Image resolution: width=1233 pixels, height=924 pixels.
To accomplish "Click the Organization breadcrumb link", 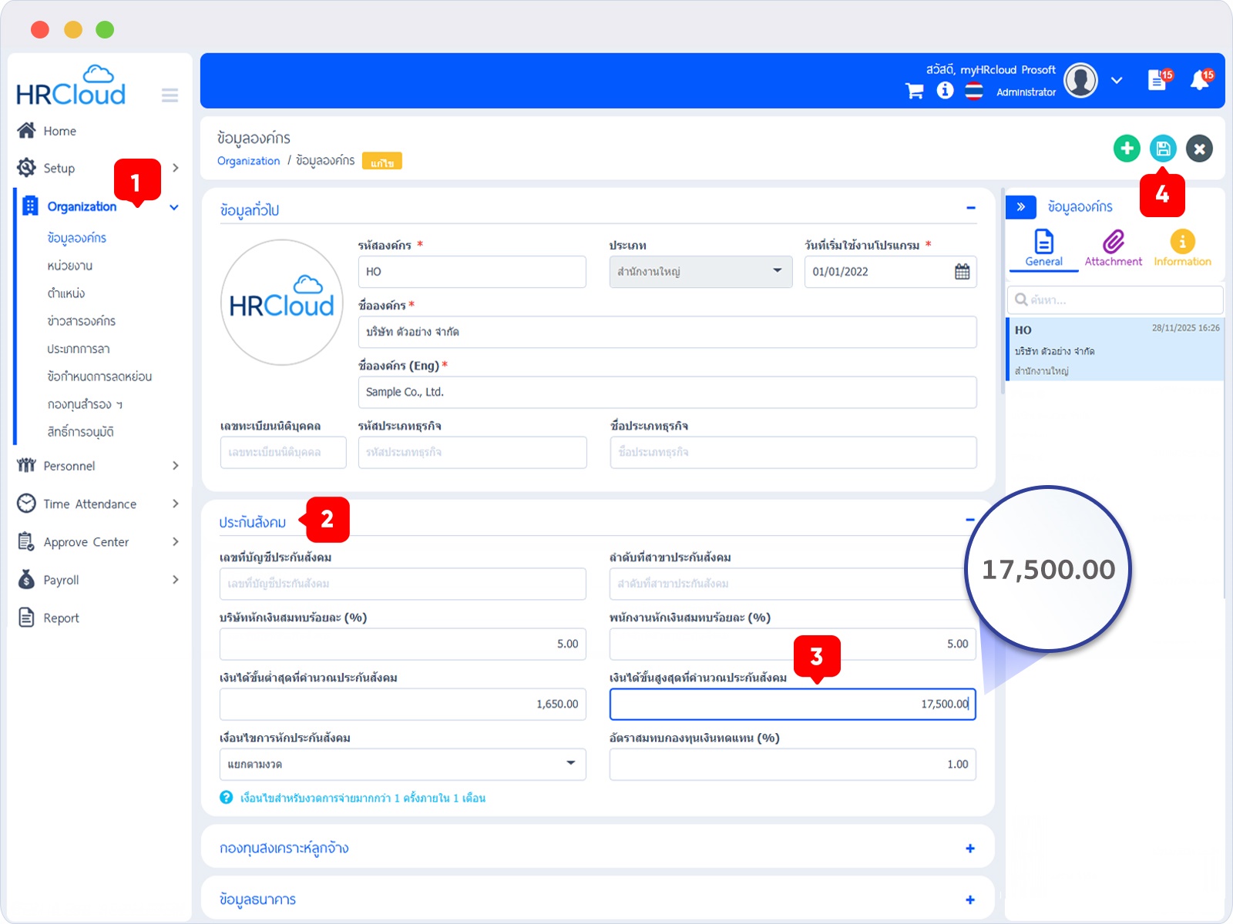I will pyautogui.click(x=248, y=161).
